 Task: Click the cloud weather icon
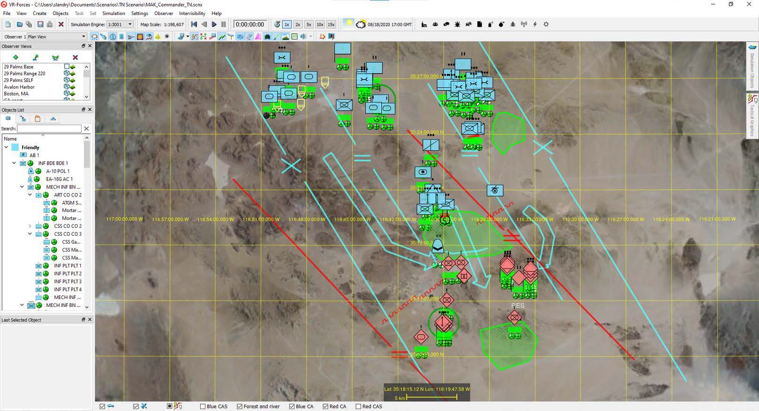[361, 24]
